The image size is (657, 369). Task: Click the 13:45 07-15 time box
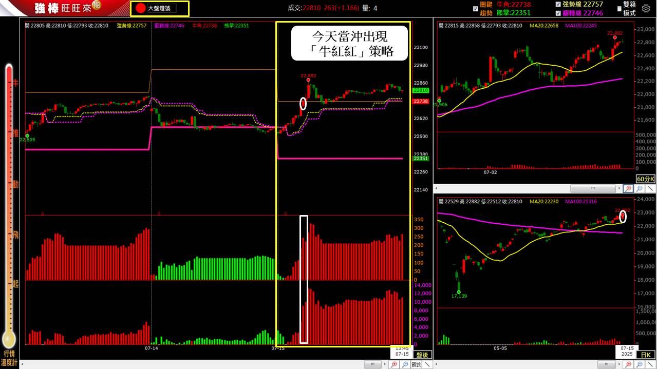coord(402,351)
